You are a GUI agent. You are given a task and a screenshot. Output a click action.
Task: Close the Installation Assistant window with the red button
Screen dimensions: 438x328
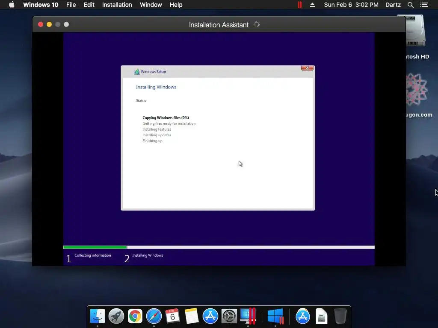click(41, 24)
